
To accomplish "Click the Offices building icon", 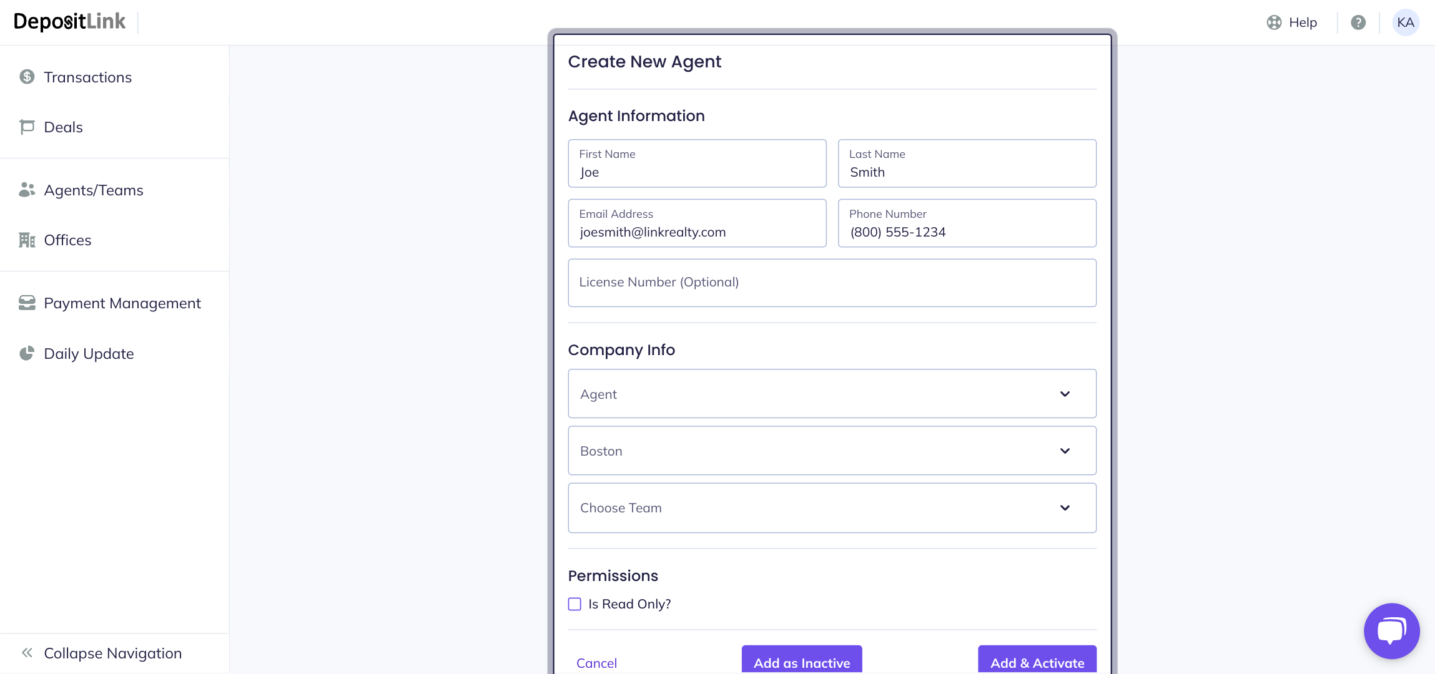I will point(27,240).
